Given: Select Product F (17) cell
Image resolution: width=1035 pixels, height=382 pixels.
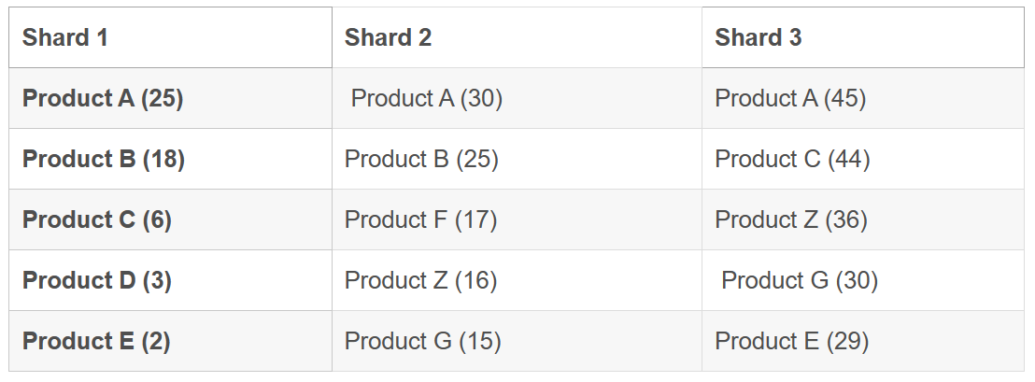Looking at the screenshot, I should pyautogui.click(x=517, y=219).
